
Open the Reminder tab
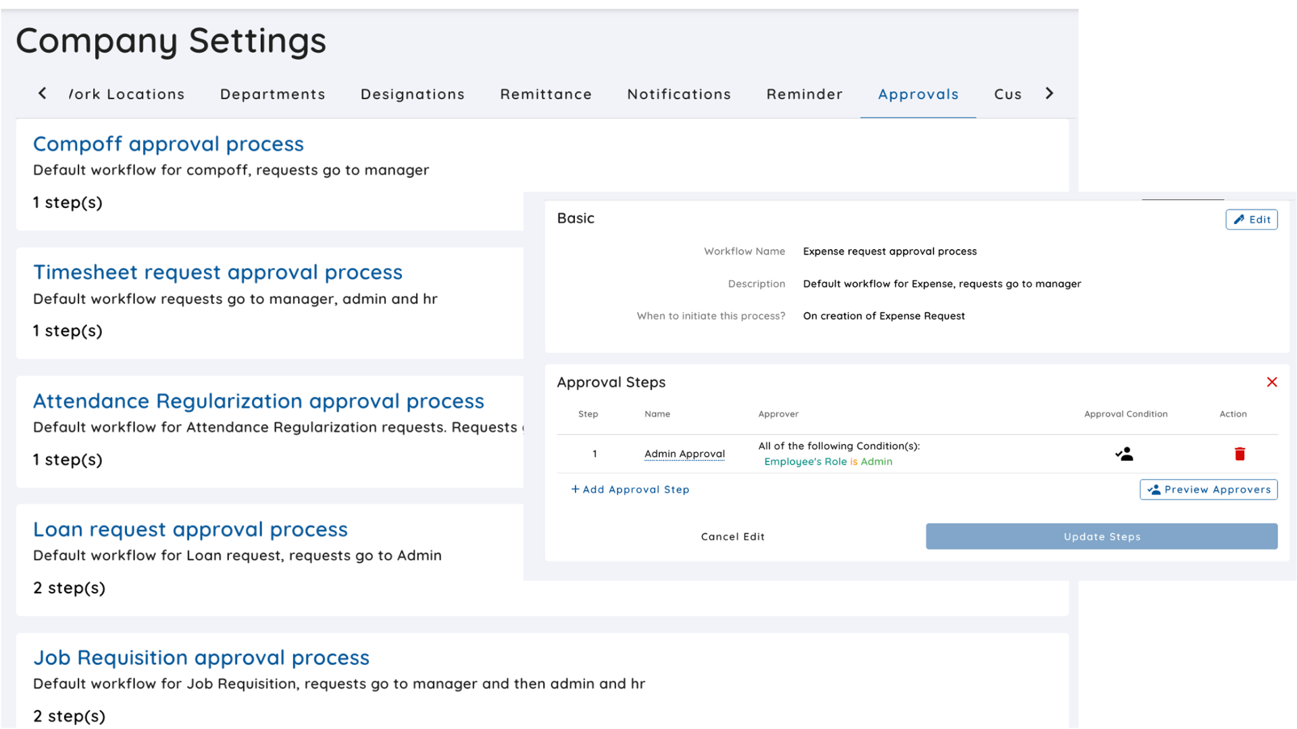(804, 94)
